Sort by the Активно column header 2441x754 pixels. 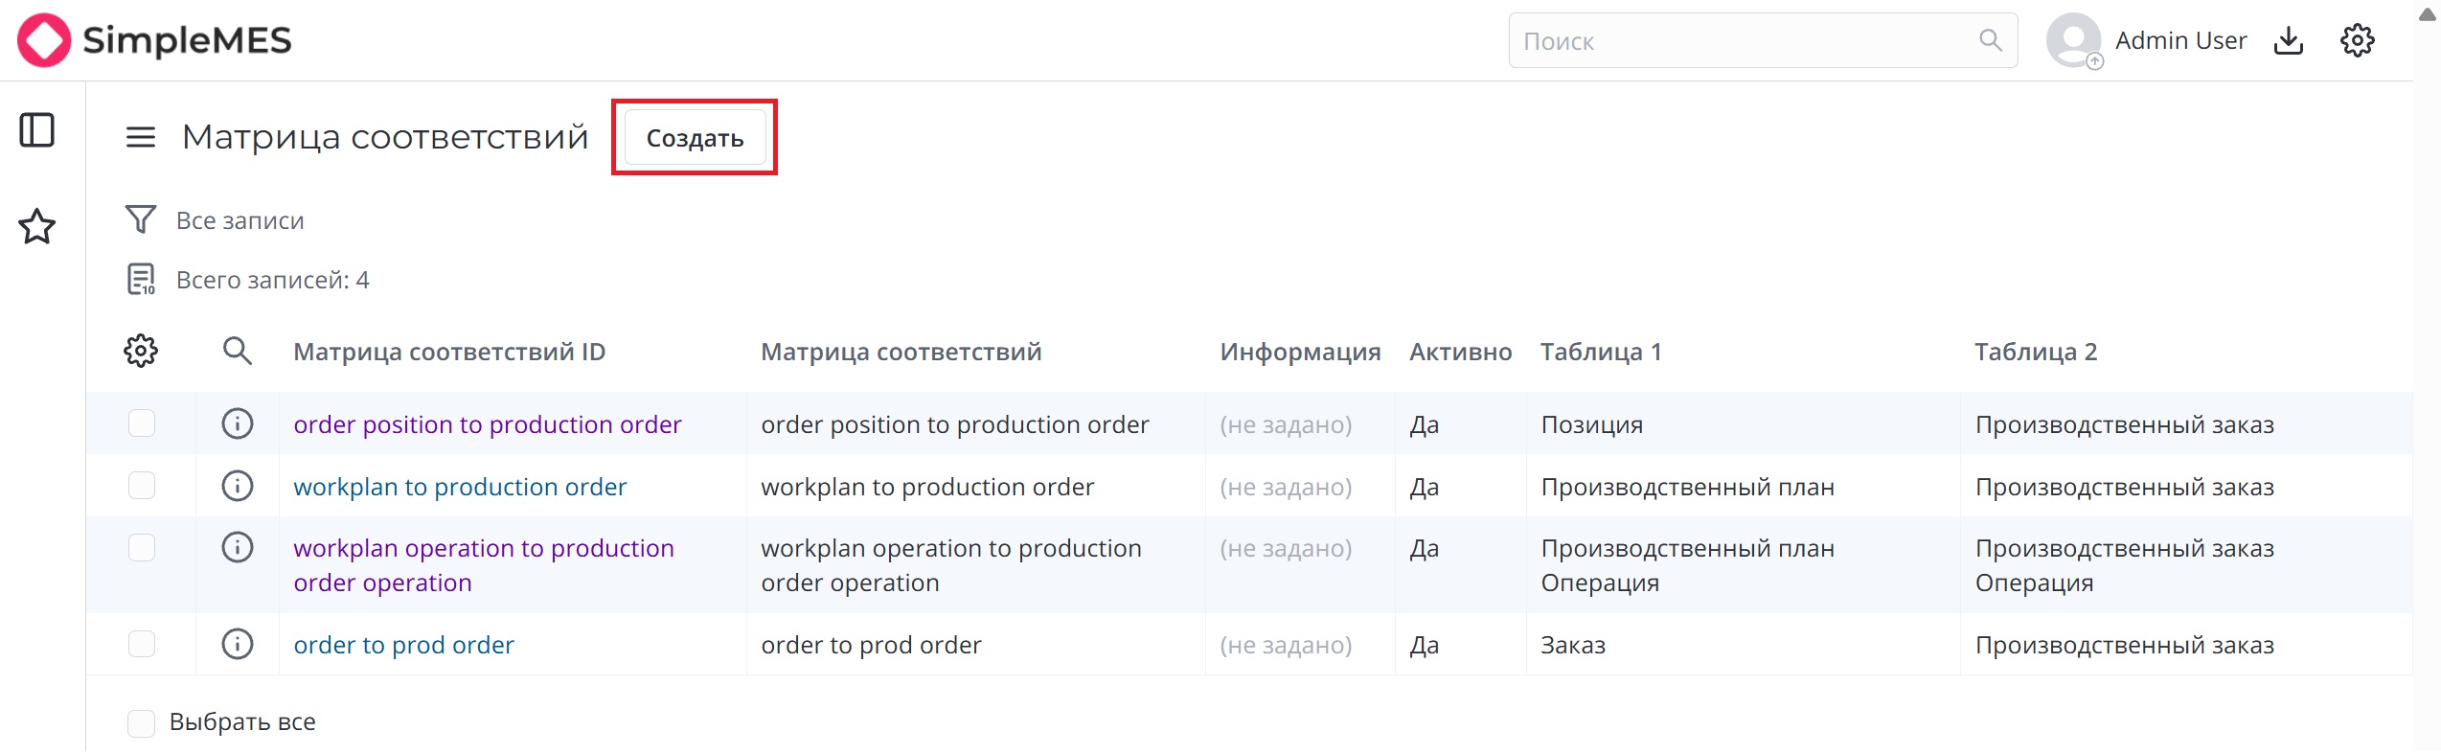(1460, 352)
